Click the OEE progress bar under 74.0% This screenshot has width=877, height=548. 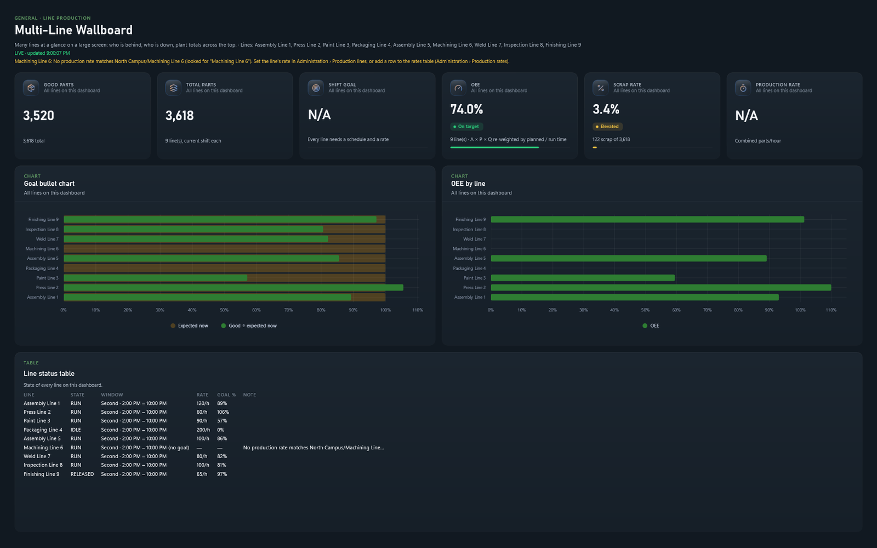coord(510,147)
